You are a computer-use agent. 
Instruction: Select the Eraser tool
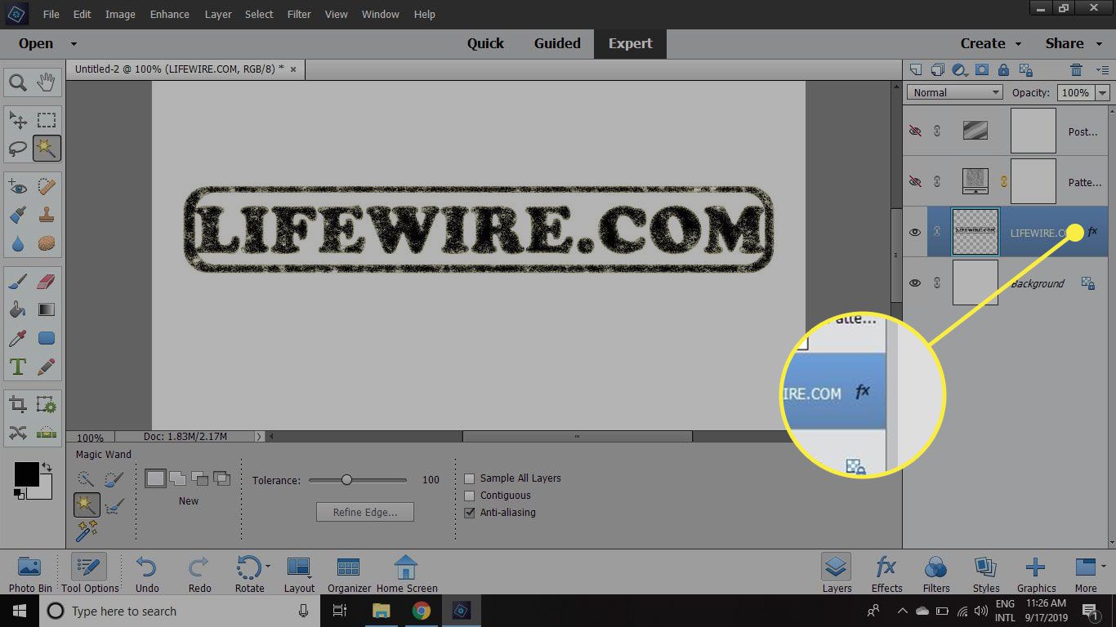coord(47,282)
